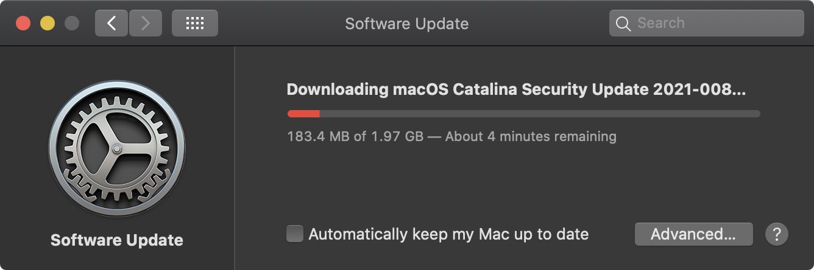814x270 pixels.
Task: Click the unfilled part of download progress bar
Action: (x=539, y=114)
